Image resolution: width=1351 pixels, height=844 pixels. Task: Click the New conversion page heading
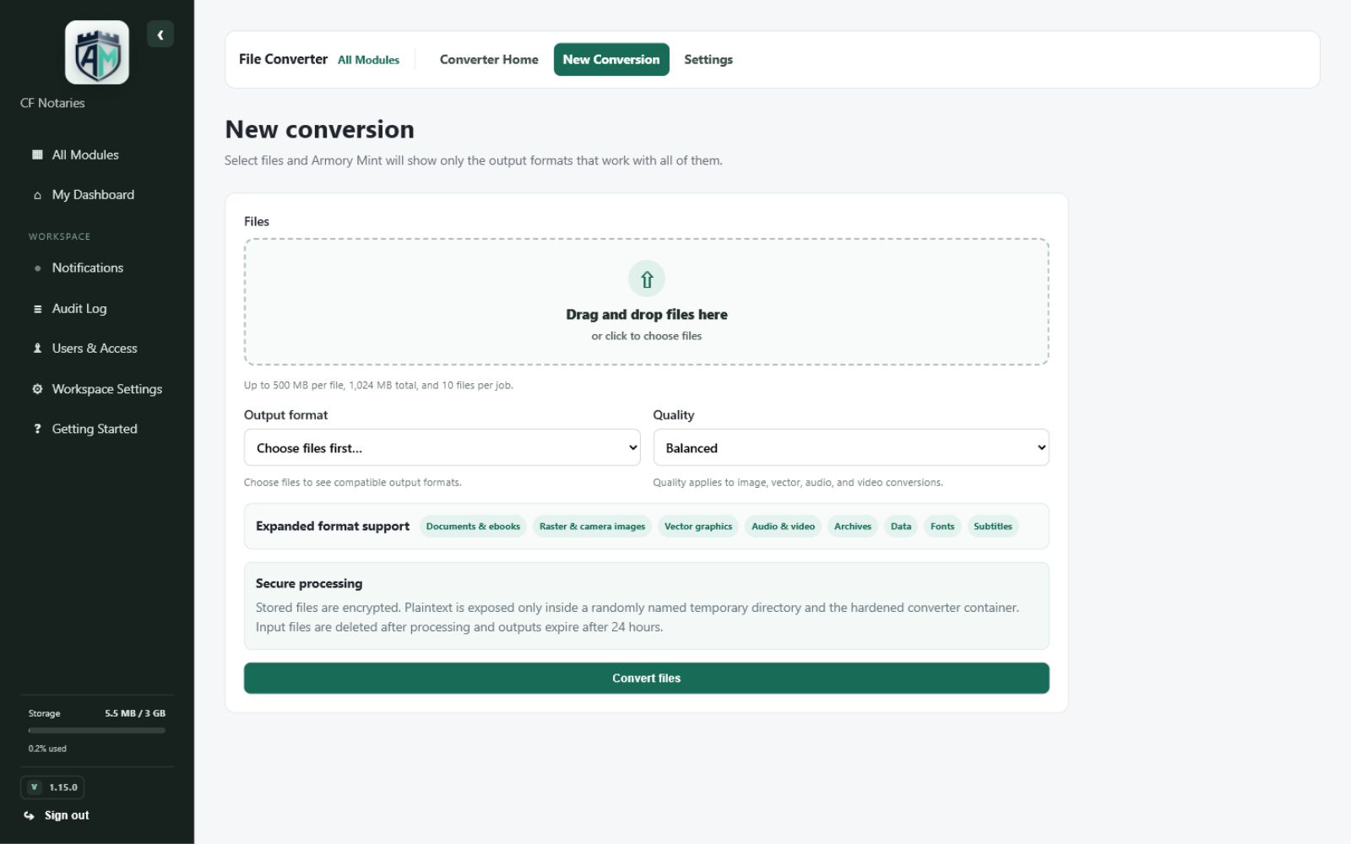(319, 129)
